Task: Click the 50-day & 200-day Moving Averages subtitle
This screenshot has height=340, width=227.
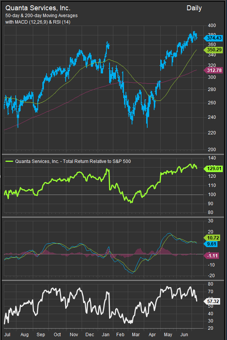Action: tap(41, 16)
